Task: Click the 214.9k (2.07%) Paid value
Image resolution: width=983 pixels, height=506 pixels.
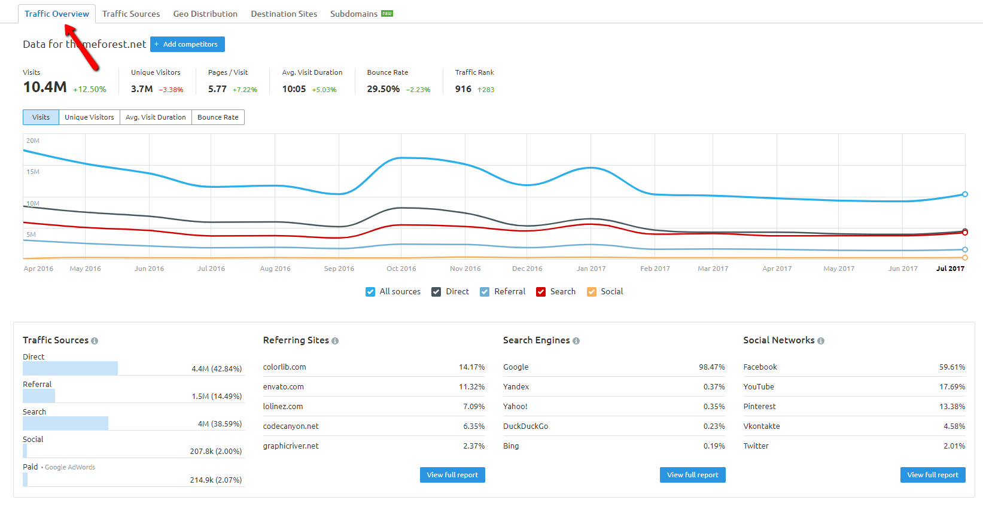Action: coord(216,480)
